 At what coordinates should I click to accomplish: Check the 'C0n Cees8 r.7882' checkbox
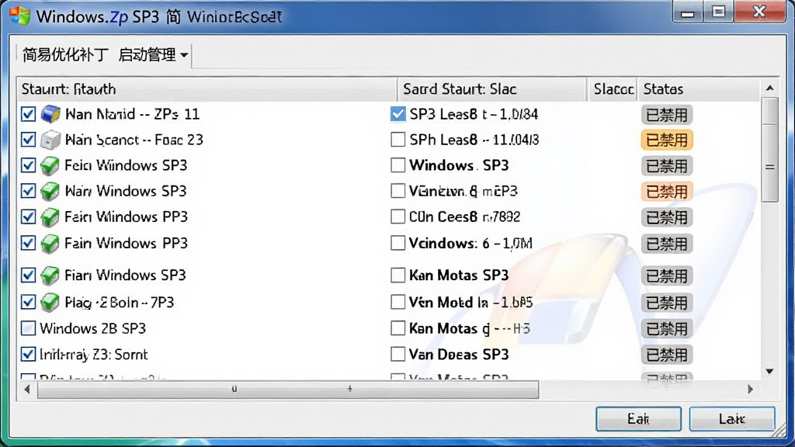click(x=398, y=217)
